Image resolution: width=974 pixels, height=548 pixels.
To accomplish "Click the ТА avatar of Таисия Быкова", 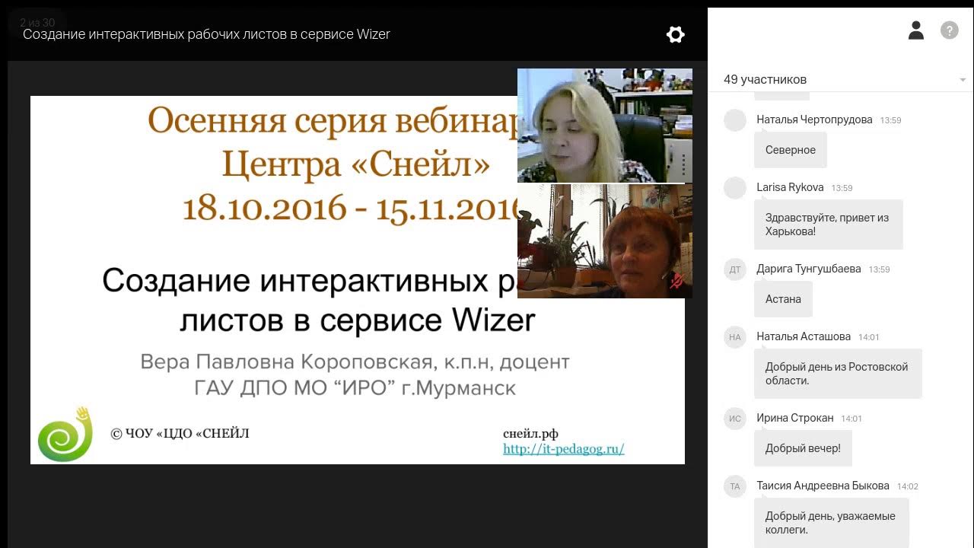I will (735, 486).
